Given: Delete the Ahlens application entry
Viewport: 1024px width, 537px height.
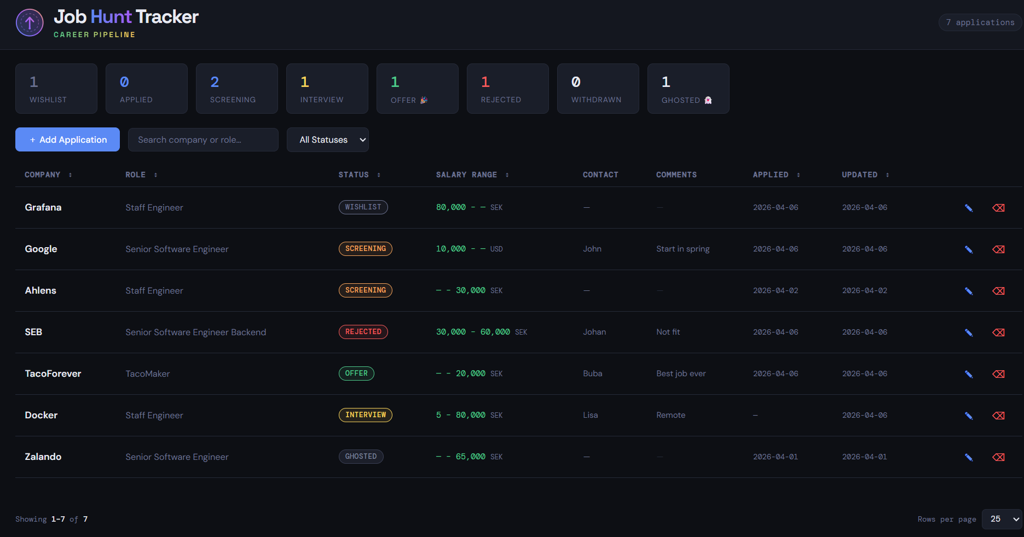Looking at the screenshot, I should [998, 291].
